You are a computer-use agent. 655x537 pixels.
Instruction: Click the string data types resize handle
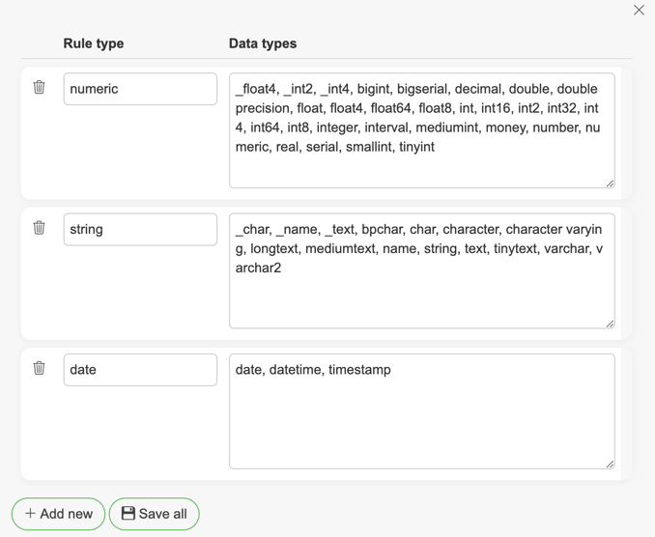coord(610,324)
